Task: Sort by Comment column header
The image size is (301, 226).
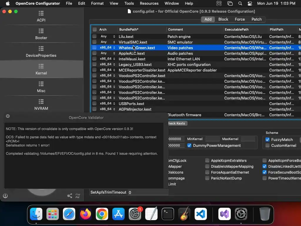Action: [195, 29]
